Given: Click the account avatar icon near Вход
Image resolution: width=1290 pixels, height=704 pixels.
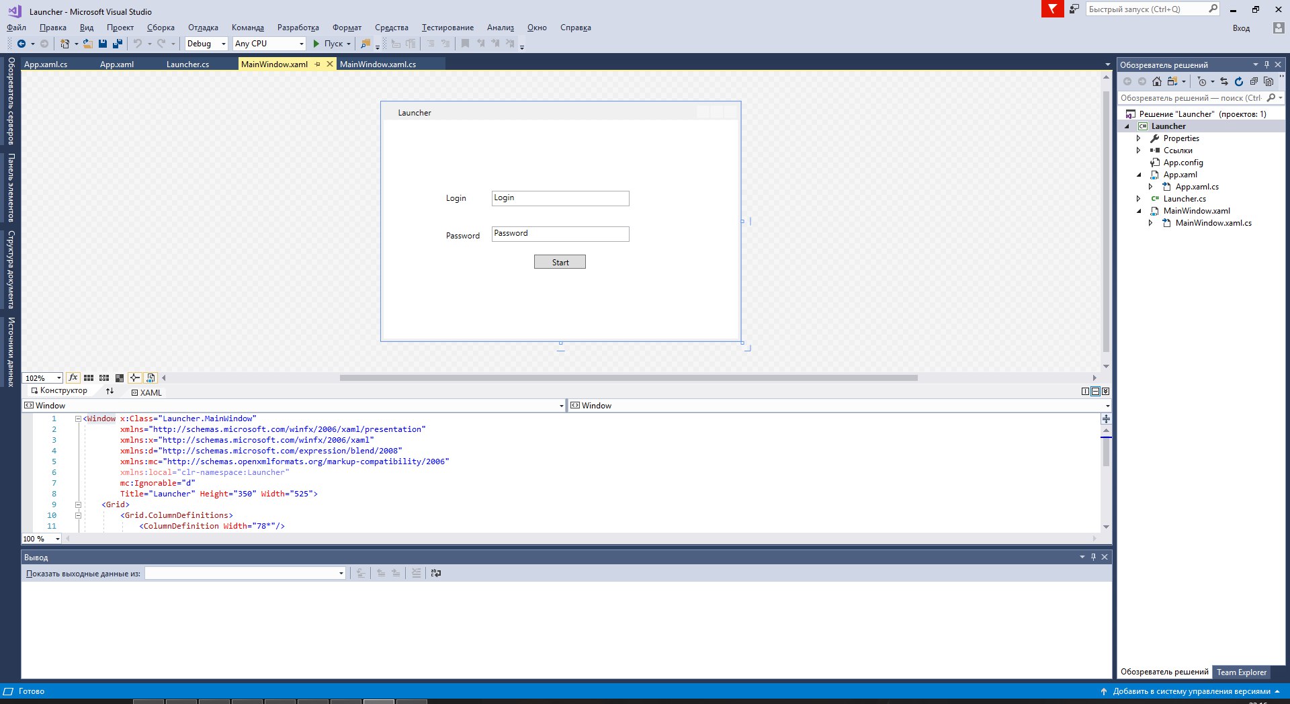Looking at the screenshot, I should [x=1279, y=28].
